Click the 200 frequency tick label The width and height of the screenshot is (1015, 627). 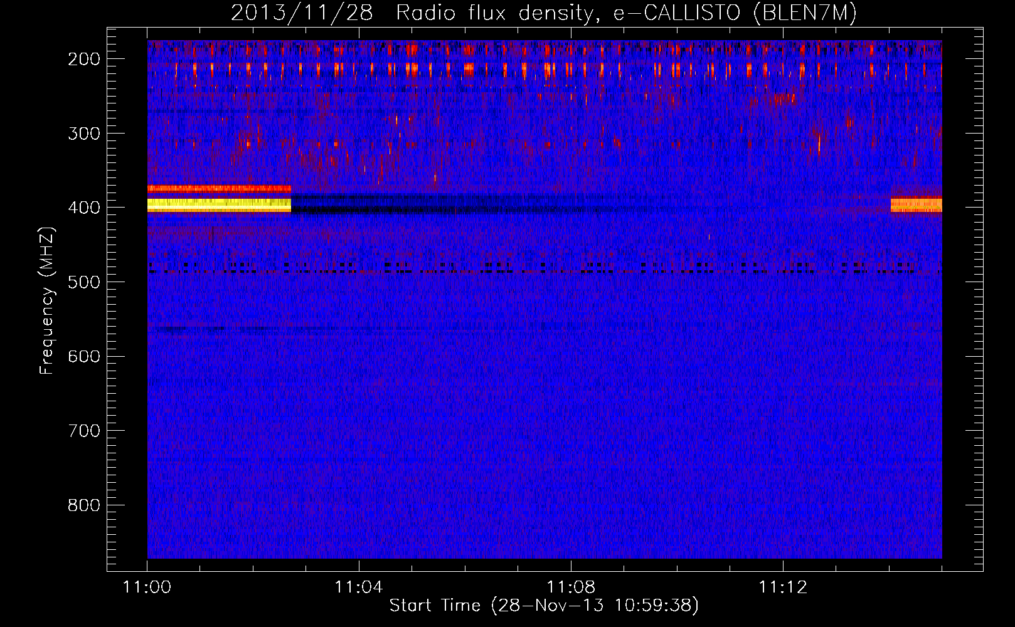[x=84, y=59]
